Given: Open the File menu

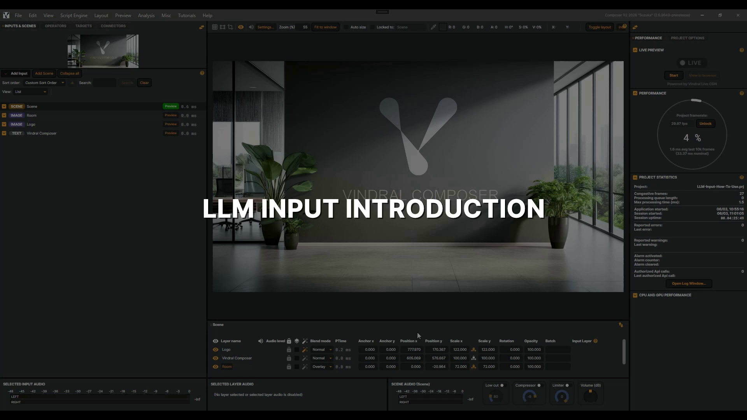Looking at the screenshot, I should pos(18,16).
